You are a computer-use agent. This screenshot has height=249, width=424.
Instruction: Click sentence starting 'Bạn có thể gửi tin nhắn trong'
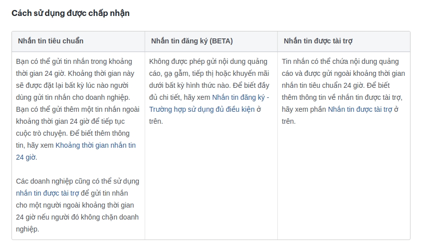tap(74, 61)
